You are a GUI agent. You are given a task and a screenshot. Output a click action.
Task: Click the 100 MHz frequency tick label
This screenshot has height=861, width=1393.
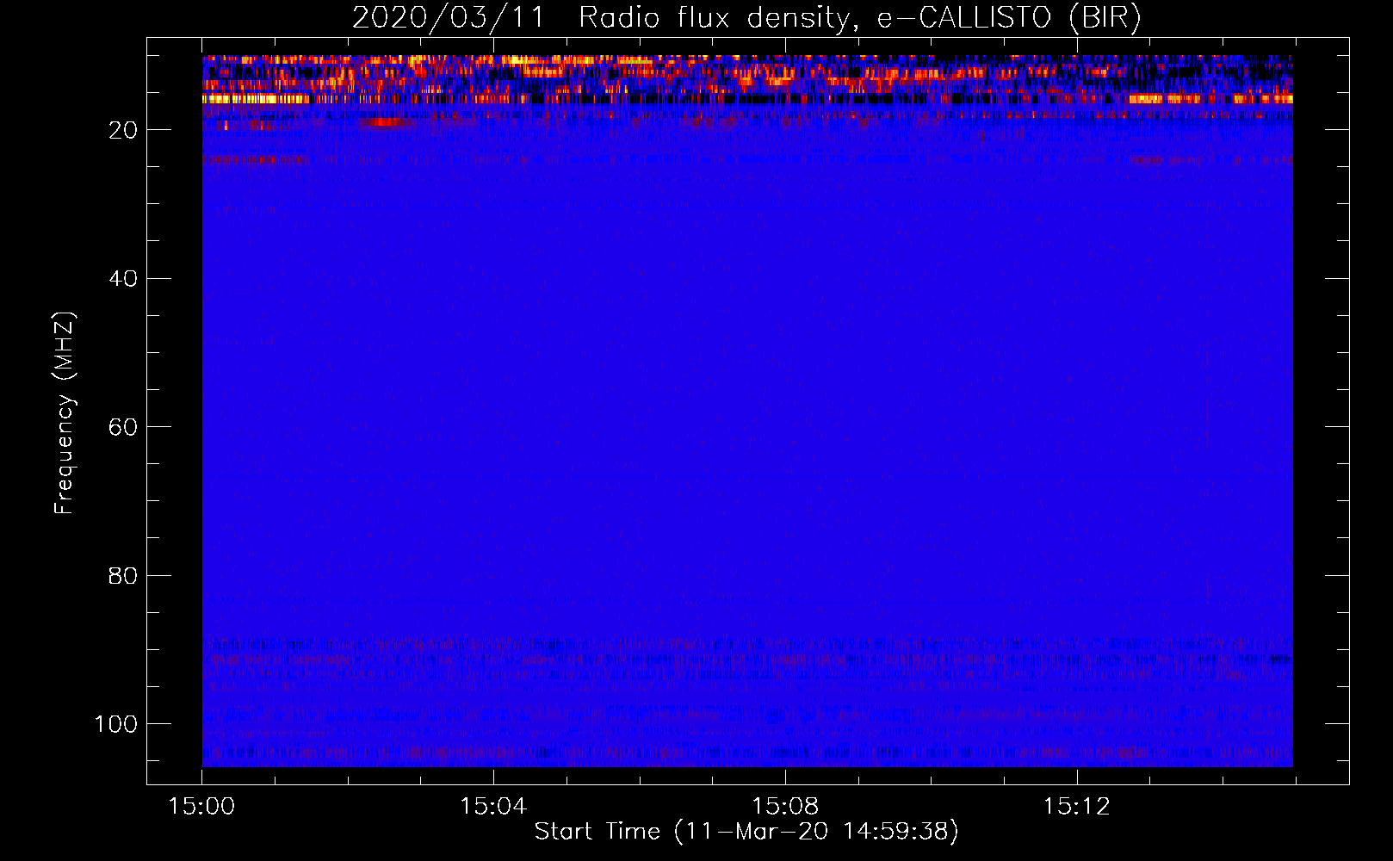pyautogui.click(x=116, y=724)
